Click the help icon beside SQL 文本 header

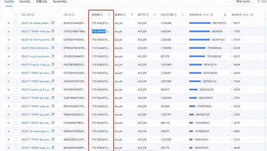[33, 15]
